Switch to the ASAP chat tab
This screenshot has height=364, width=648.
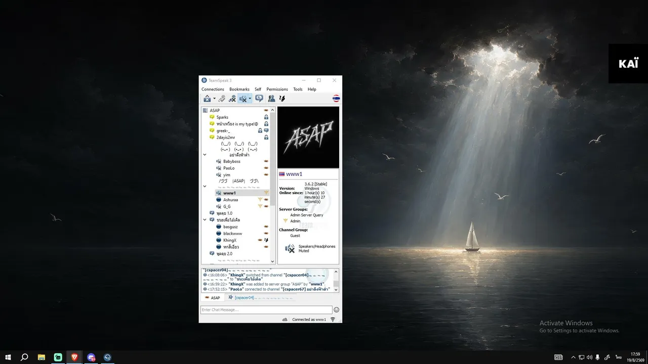213,298
